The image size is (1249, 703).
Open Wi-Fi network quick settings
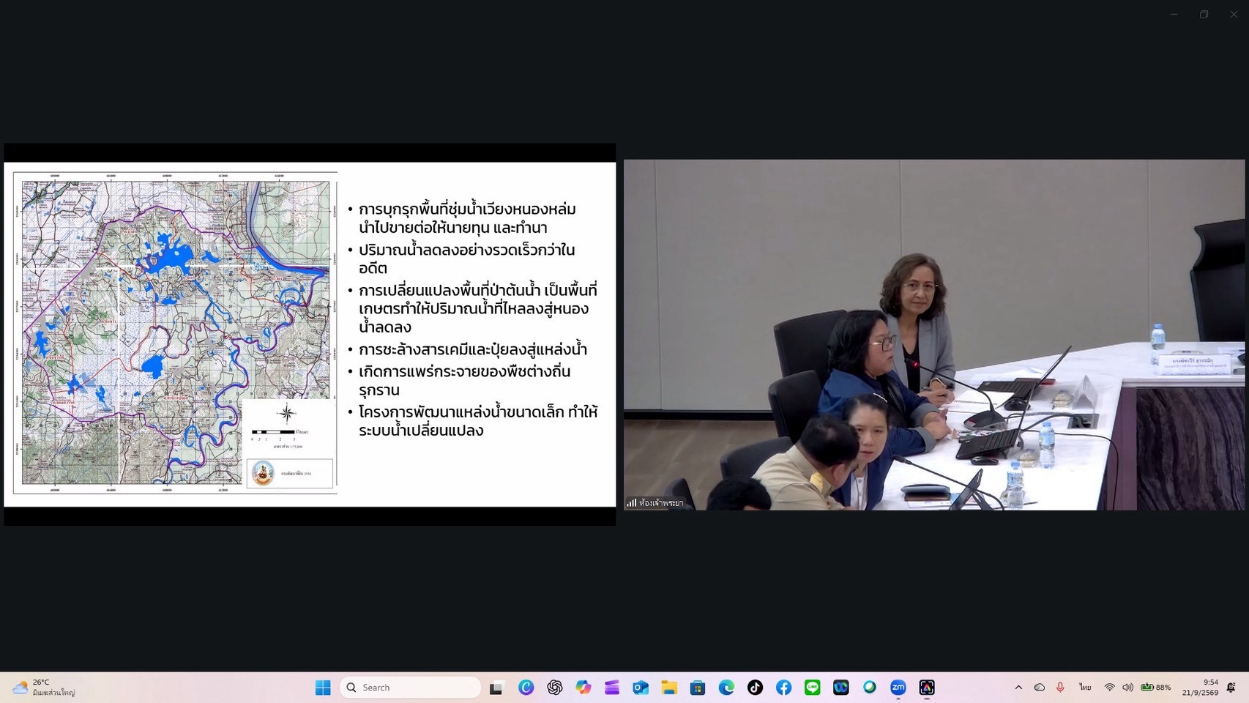[x=1110, y=688]
